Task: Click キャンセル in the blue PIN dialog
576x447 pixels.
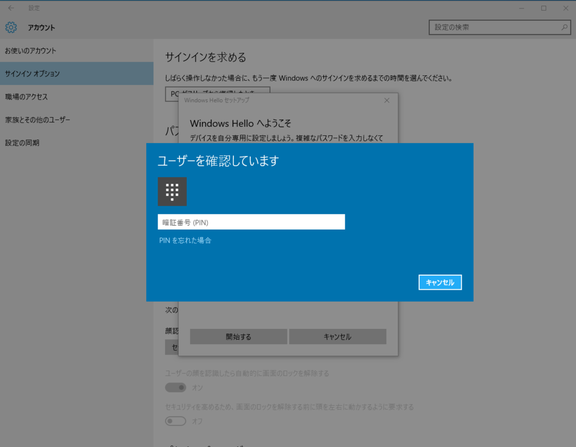Action: tap(440, 282)
